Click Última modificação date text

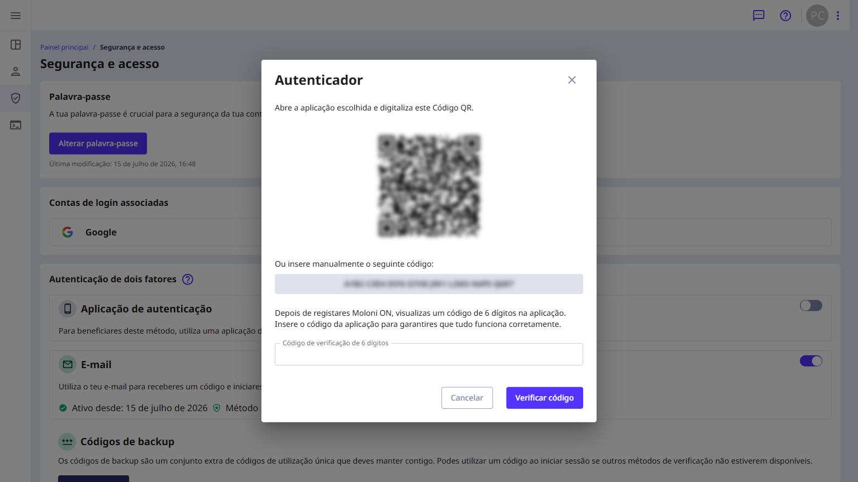122,164
